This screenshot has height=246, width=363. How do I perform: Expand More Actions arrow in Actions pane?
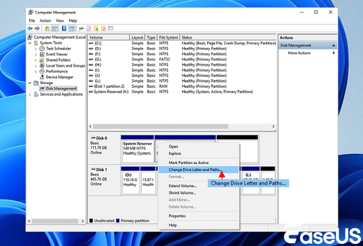[x=333, y=53]
